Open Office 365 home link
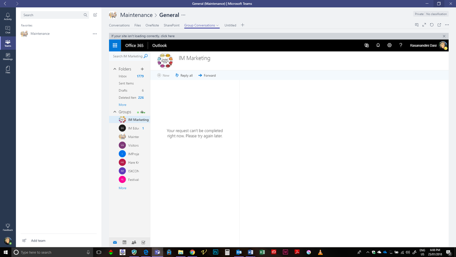Viewport: 456px width, 257px height. coord(134,45)
